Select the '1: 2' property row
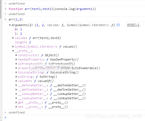Screen dimensions: 145x121 pyautogui.click(x=18, y=34)
